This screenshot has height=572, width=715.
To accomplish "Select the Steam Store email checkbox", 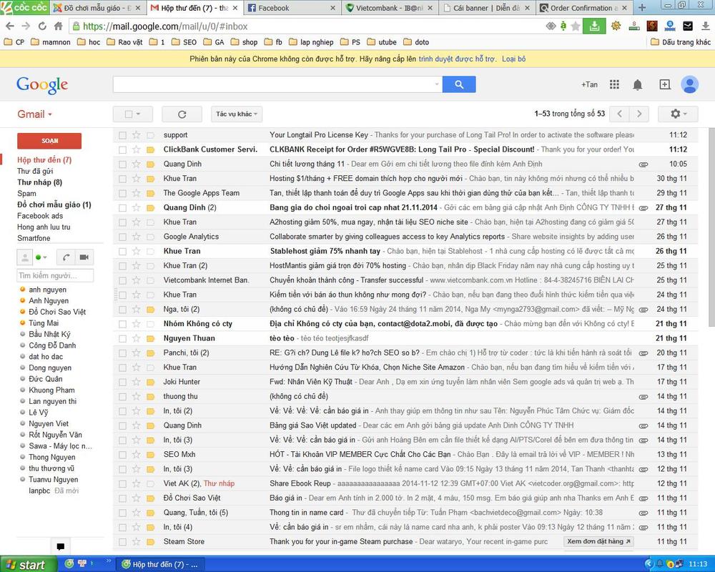I will [122, 542].
